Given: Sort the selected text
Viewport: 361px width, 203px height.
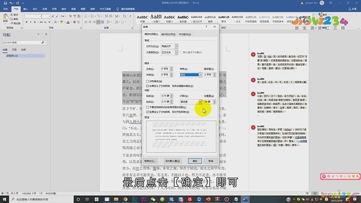Looking at the screenshot, I should 125,16.
